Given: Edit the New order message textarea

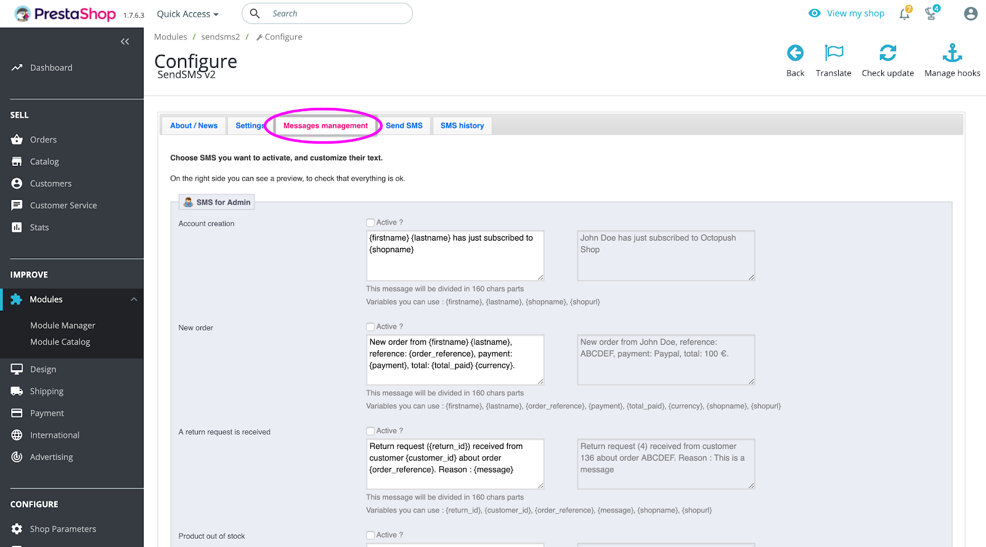Looking at the screenshot, I should (x=455, y=360).
